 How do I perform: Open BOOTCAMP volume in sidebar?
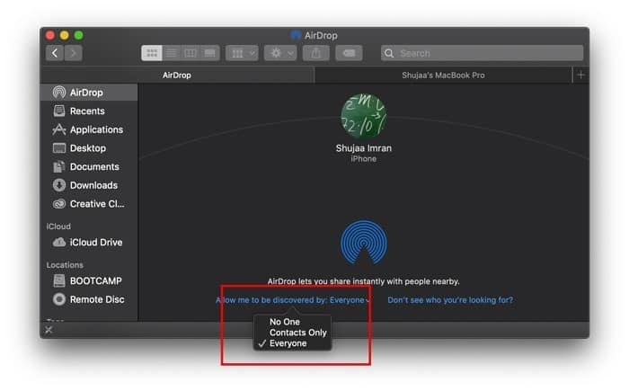89,281
